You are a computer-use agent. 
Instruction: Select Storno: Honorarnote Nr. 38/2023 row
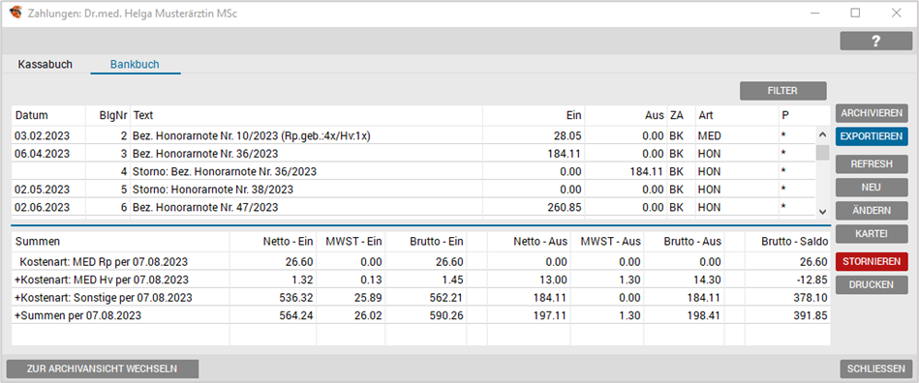click(414, 190)
